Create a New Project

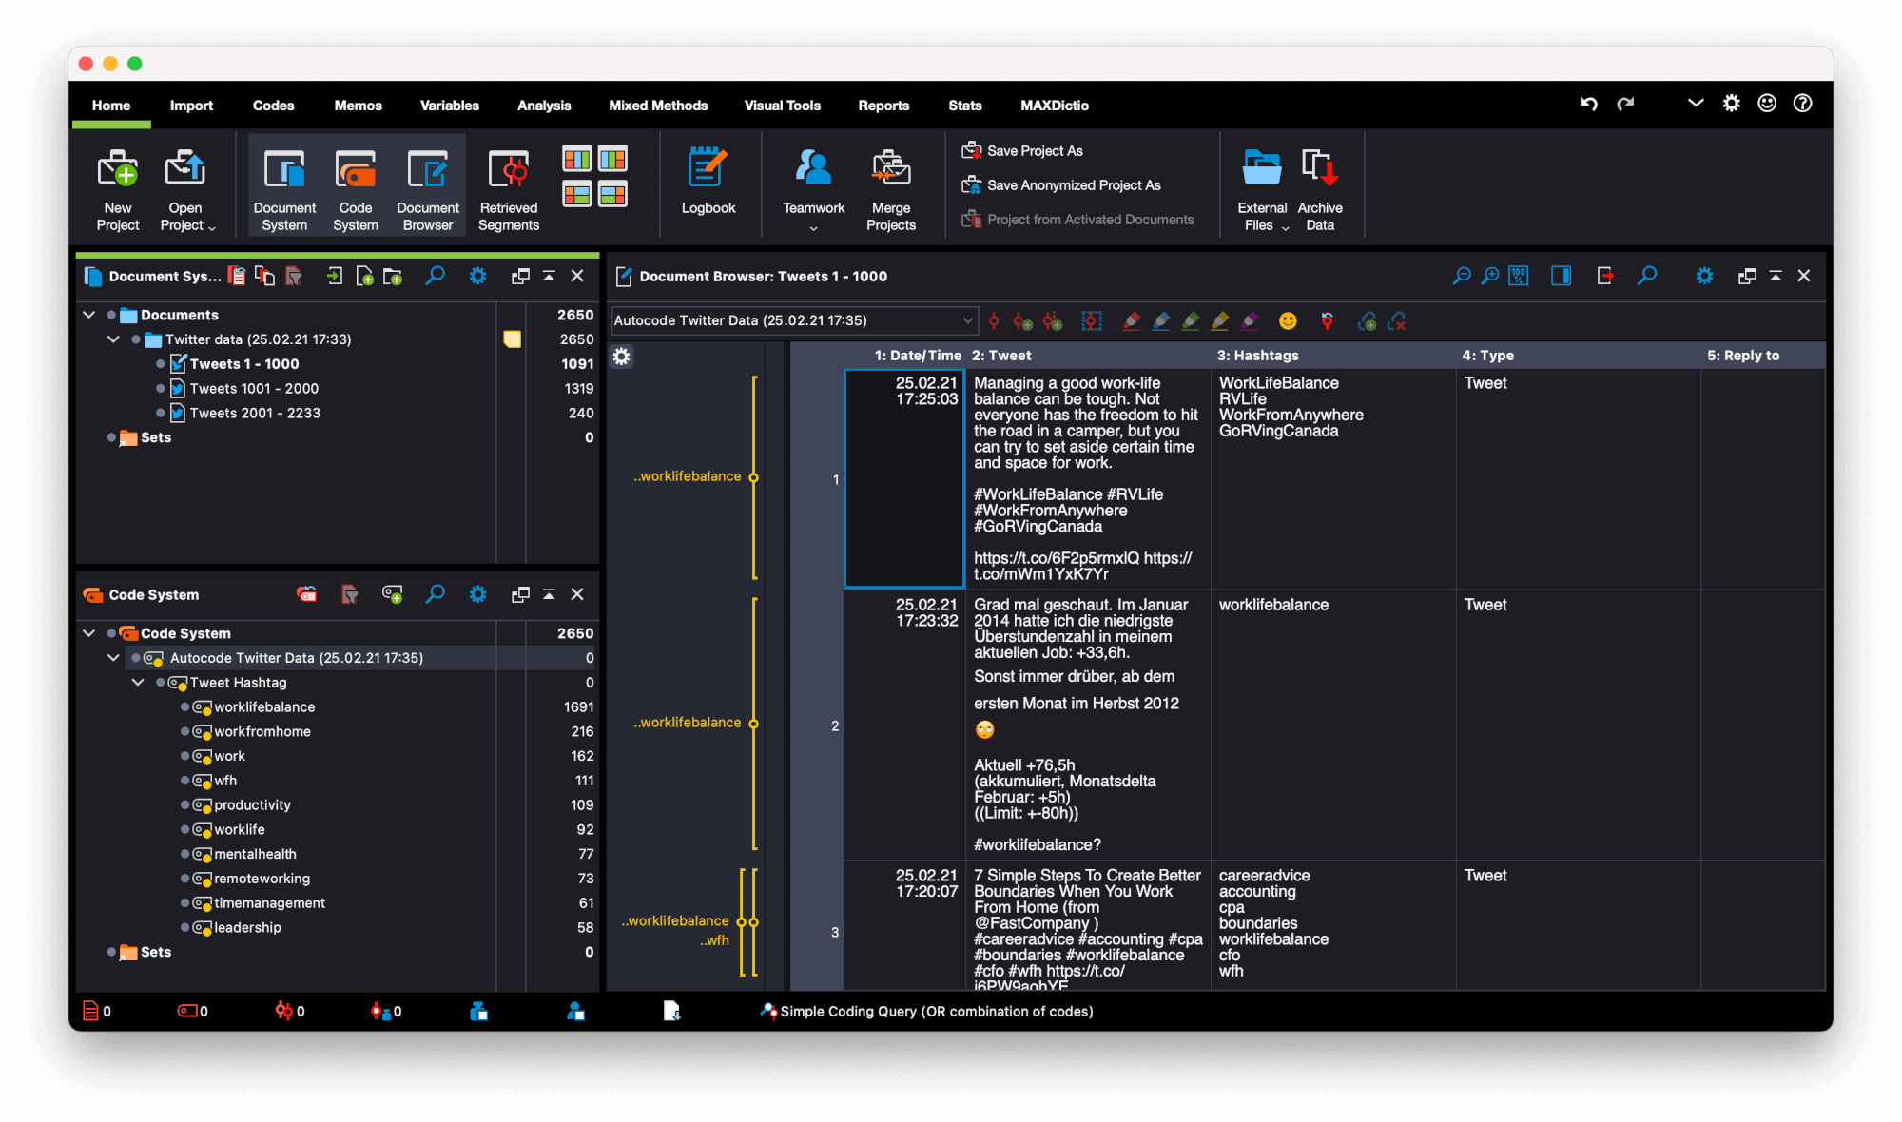(x=118, y=188)
